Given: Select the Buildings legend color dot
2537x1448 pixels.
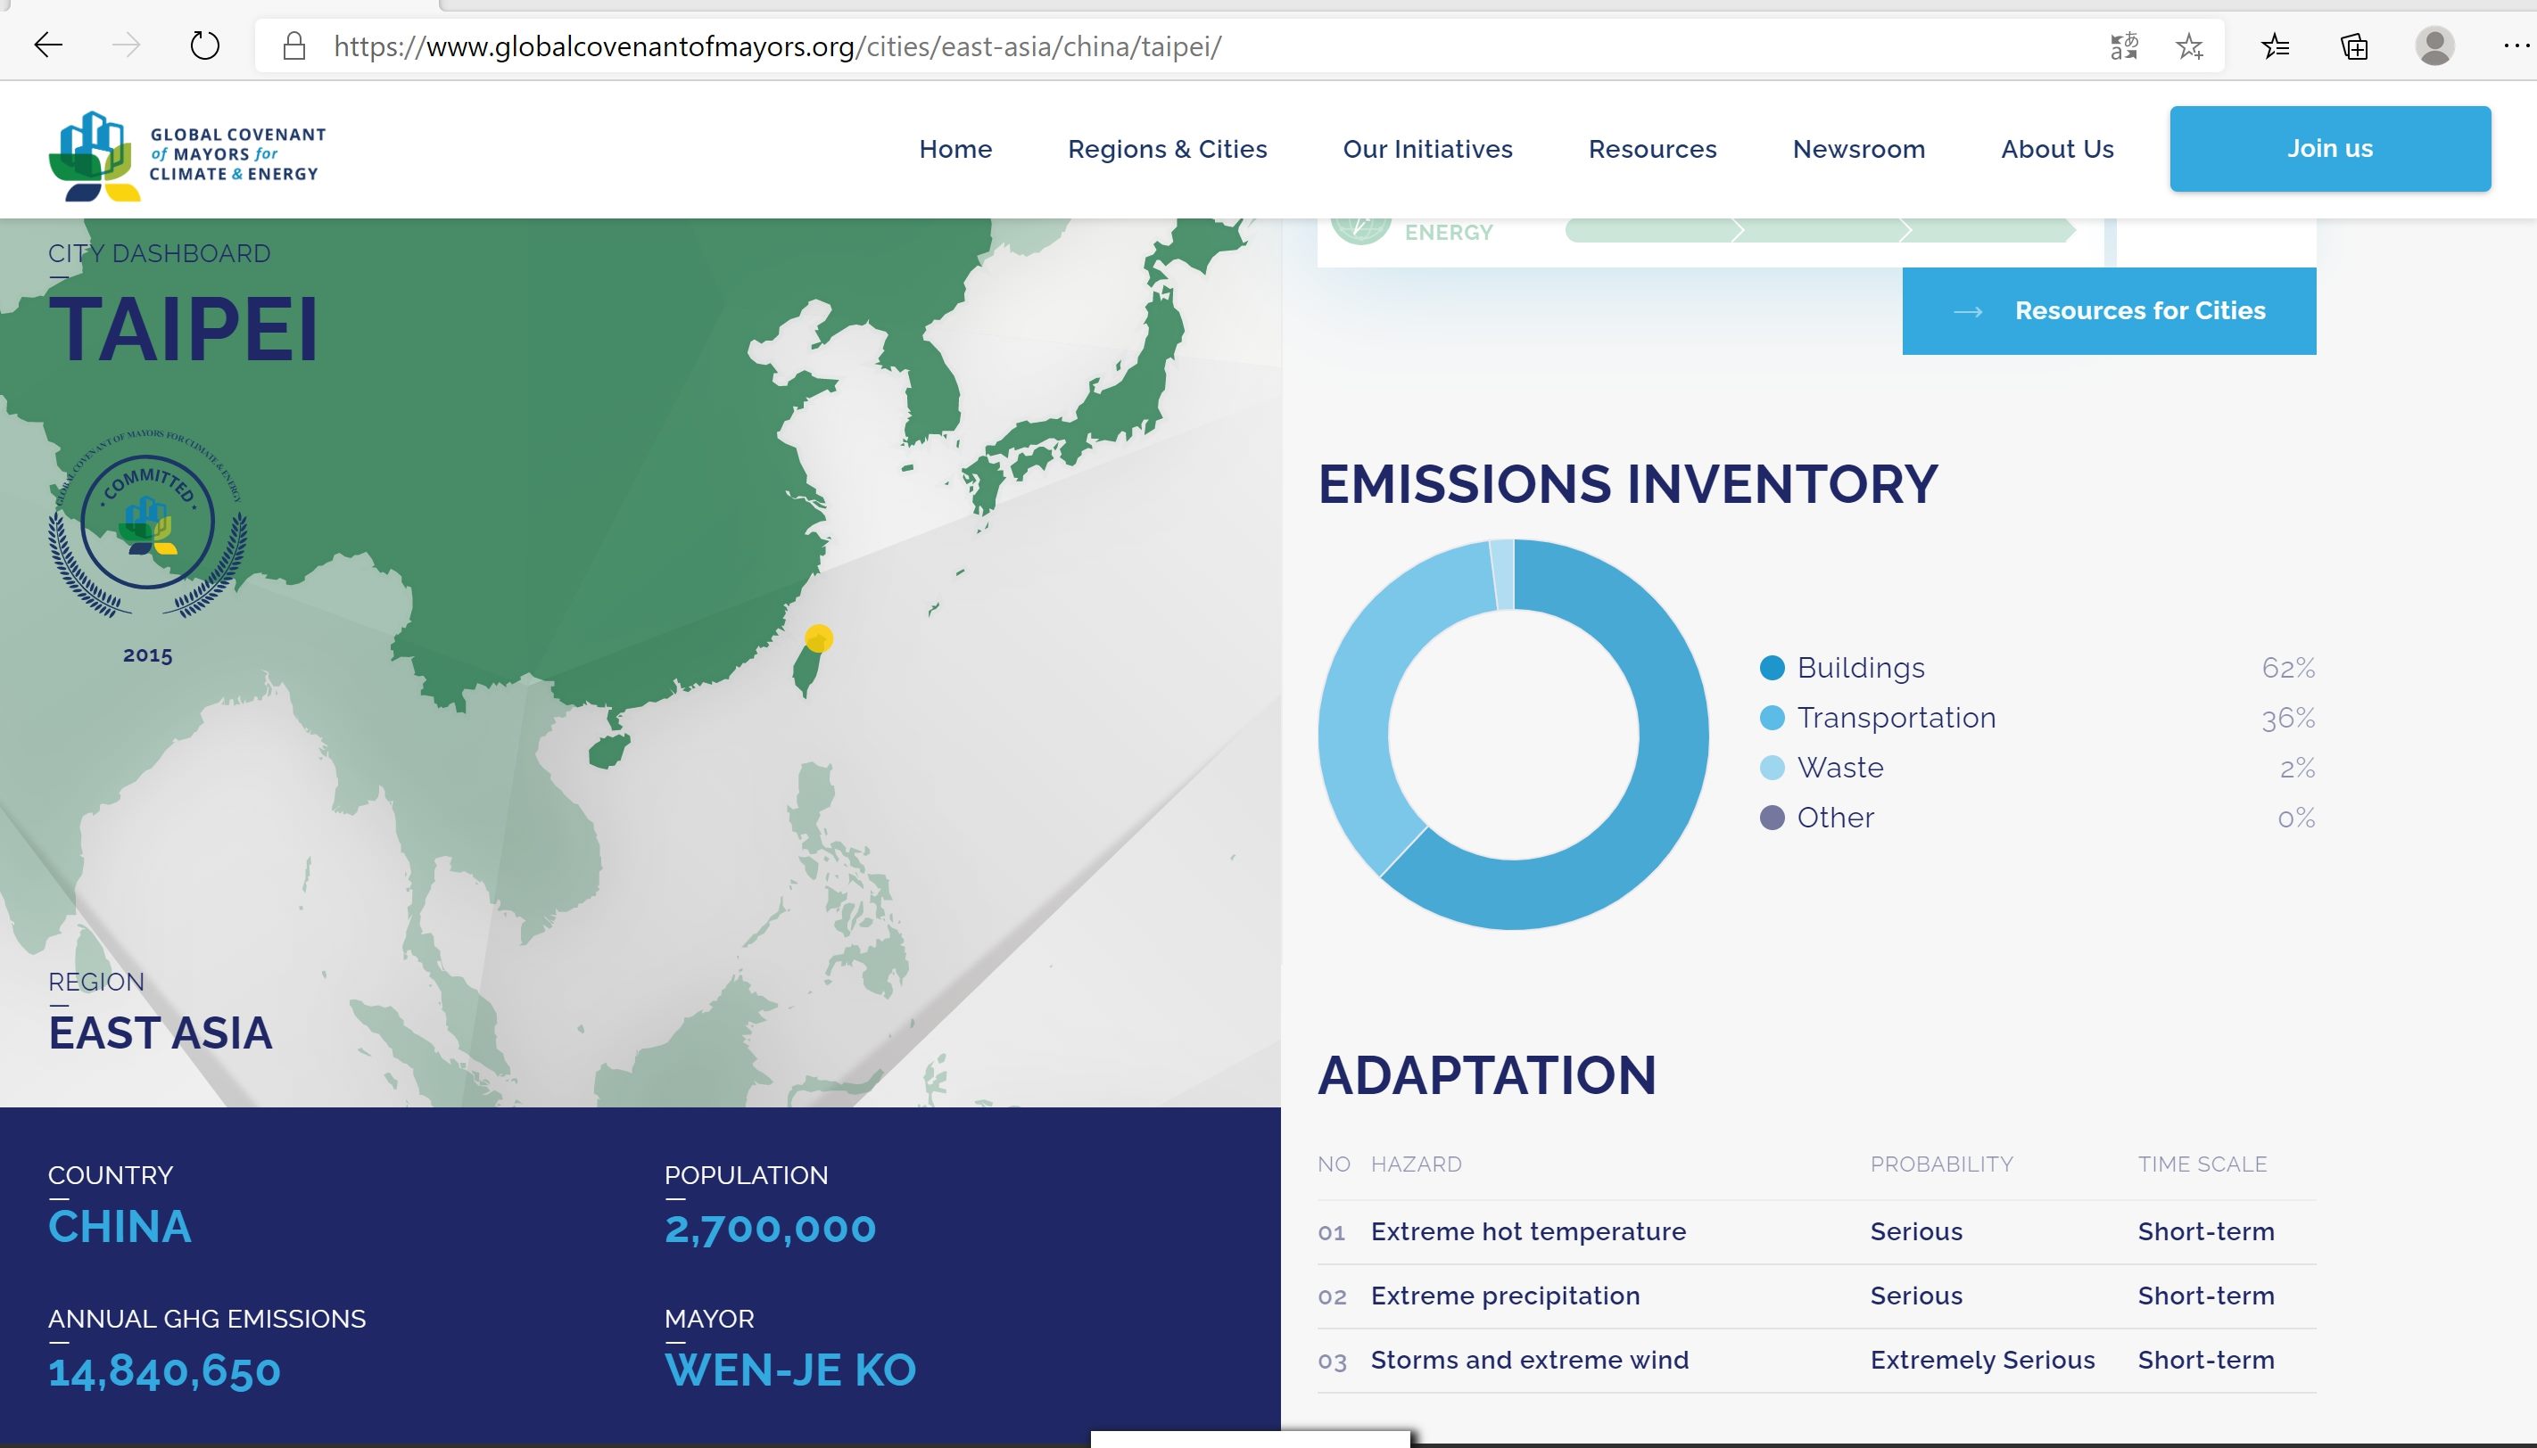Looking at the screenshot, I should click(x=1772, y=667).
